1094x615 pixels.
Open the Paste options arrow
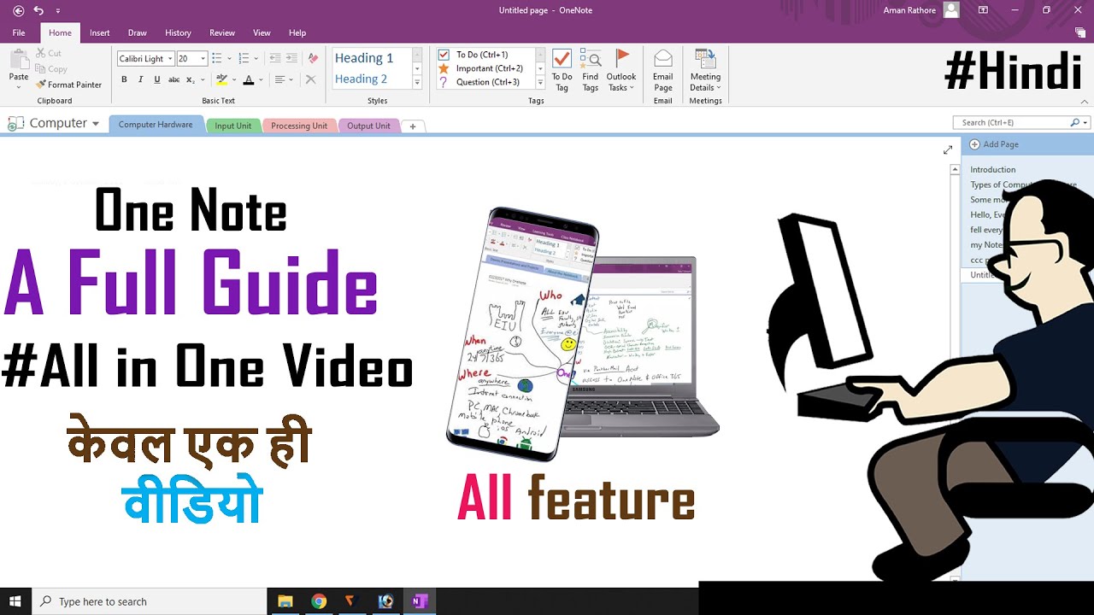(18, 87)
